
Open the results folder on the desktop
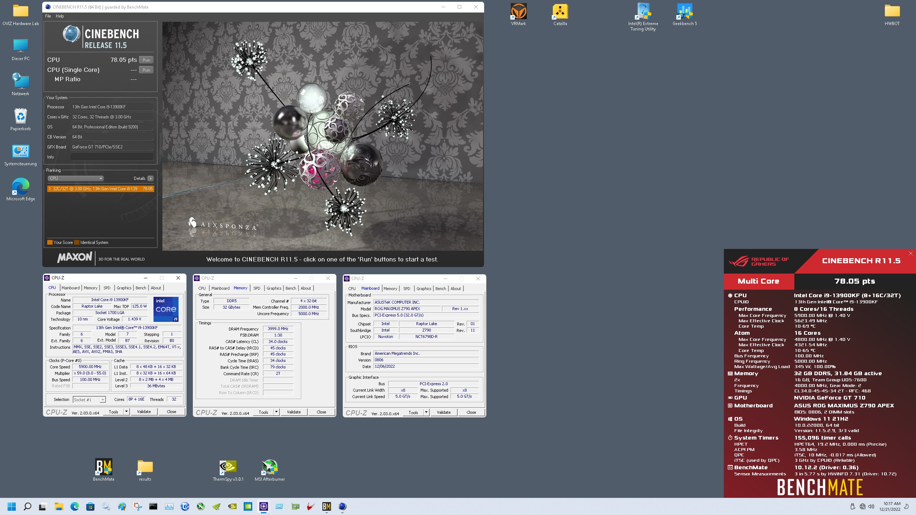(145, 470)
